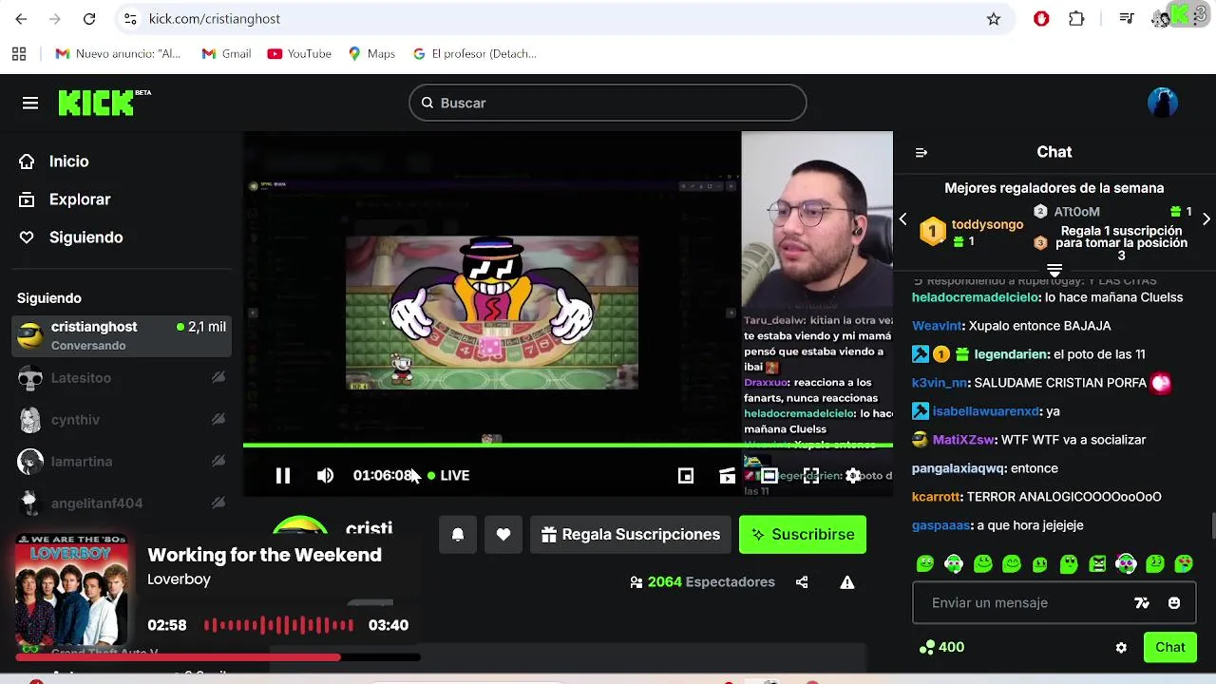Open Siguiendo in sidebar
This screenshot has height=684, width=1216.
[x=85, y=237]
